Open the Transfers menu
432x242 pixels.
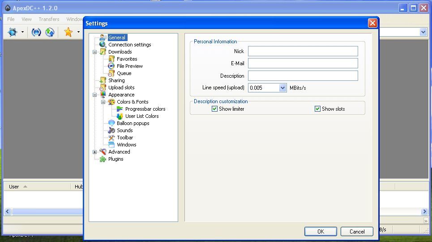(49, 19)
